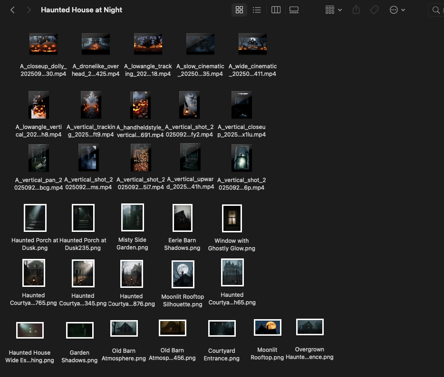Click the Eerie Barn Shadows.png filename label
Viewport: 444px width, 377px height.
click(x=182, y=244)
